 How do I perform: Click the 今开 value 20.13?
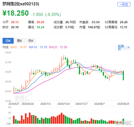[x=15, y=22]
